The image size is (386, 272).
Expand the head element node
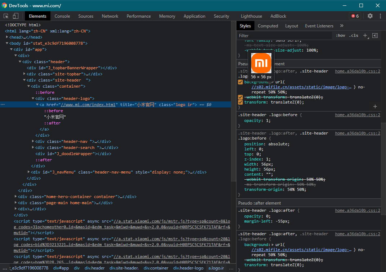pyautogui.click(x=7, y=37)
